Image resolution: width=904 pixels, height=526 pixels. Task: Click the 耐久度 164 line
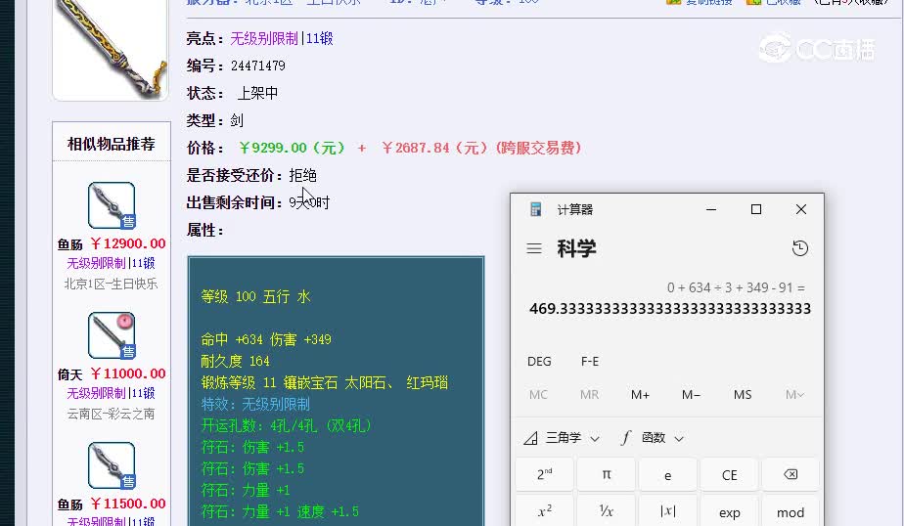coord(235,361)
